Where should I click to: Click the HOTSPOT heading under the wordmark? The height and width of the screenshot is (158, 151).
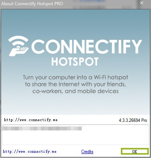pos(75,61)
